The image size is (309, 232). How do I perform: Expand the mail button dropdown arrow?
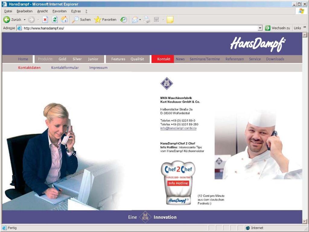coord(140,20)
